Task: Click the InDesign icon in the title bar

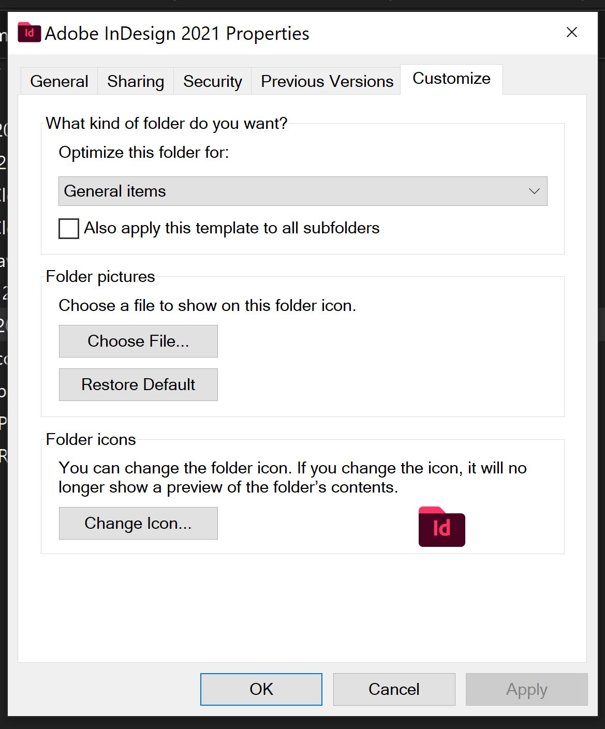Action: coord(28,33)
